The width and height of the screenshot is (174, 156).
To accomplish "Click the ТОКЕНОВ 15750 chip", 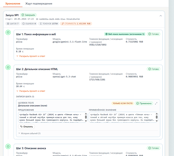I will point(49,24).
